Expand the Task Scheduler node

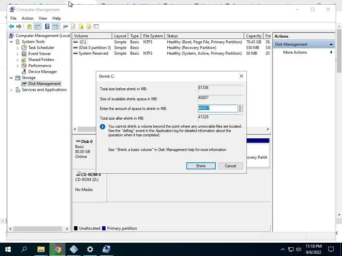click(17, 48)
